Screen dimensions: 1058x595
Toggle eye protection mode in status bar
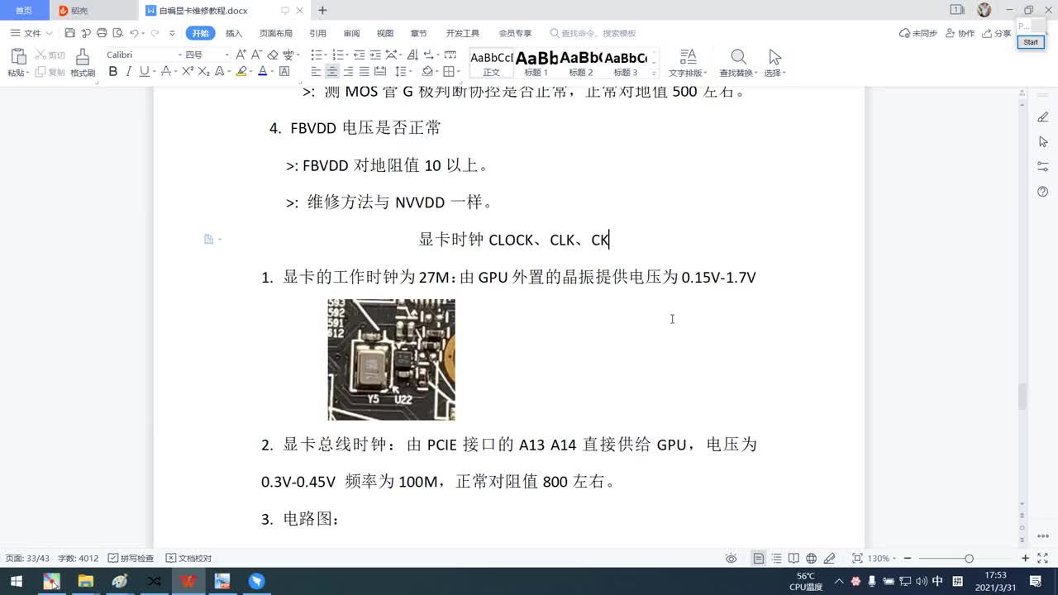pos(731,559)
